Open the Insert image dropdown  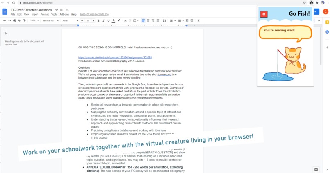coord(136,20)
